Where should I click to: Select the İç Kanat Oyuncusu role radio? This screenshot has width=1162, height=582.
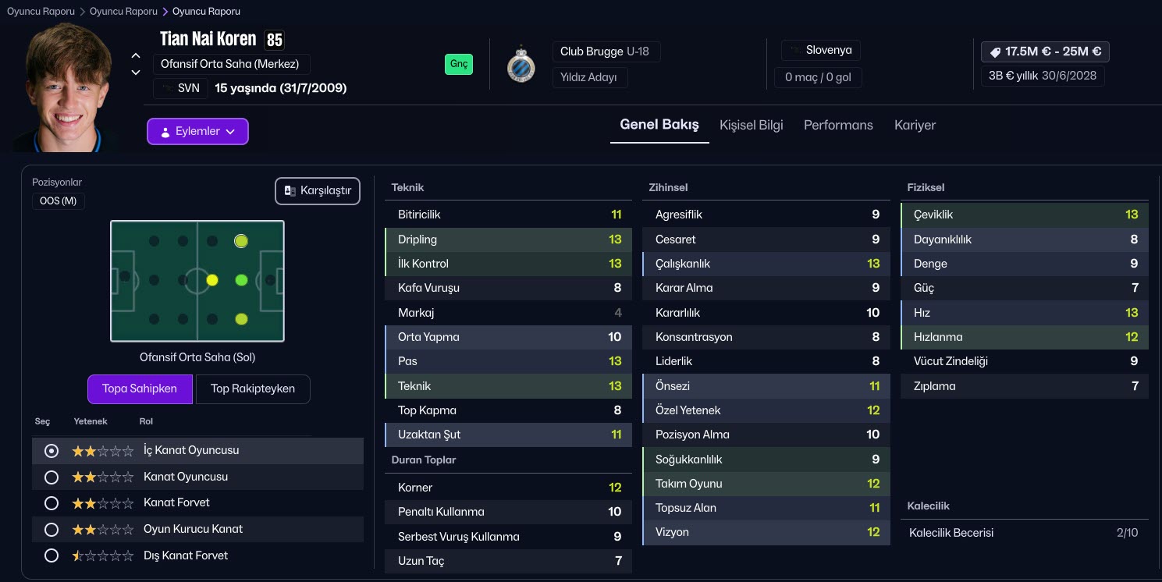pyautogui.click(x=52, y=451)
